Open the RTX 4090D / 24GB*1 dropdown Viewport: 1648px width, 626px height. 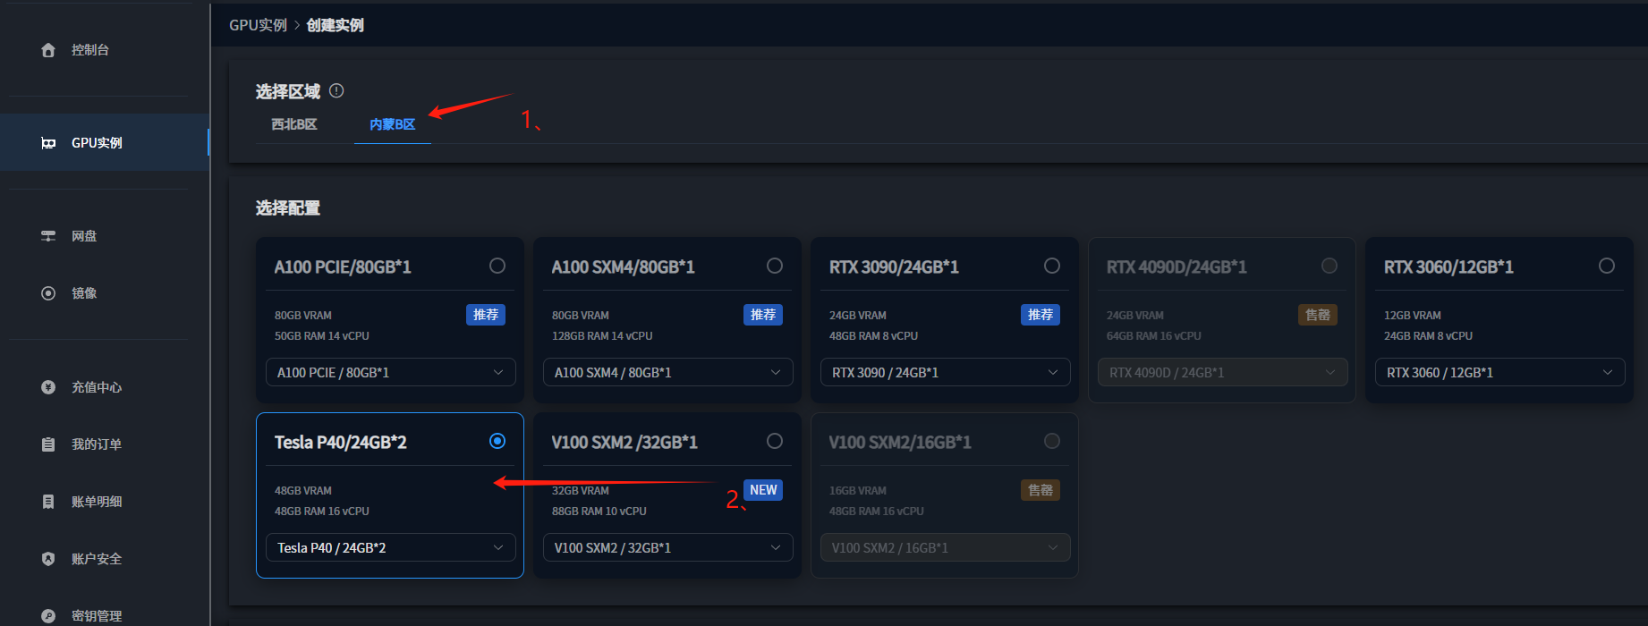(x=1223, y=372)
